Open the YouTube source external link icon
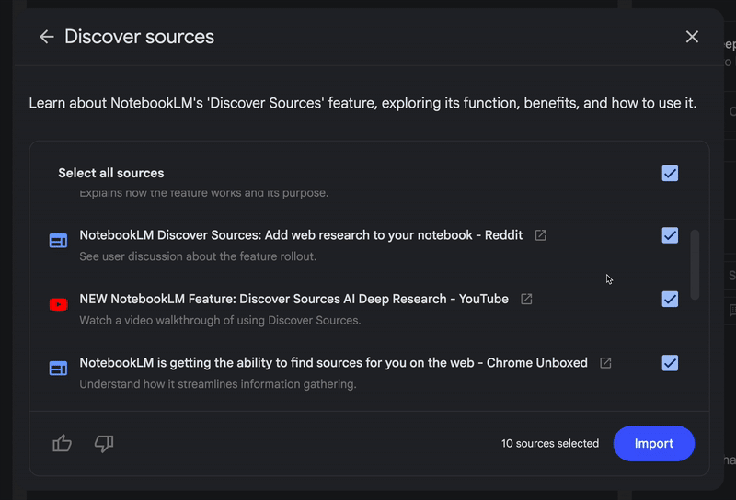736x500 pixels. tap(526, 299)
